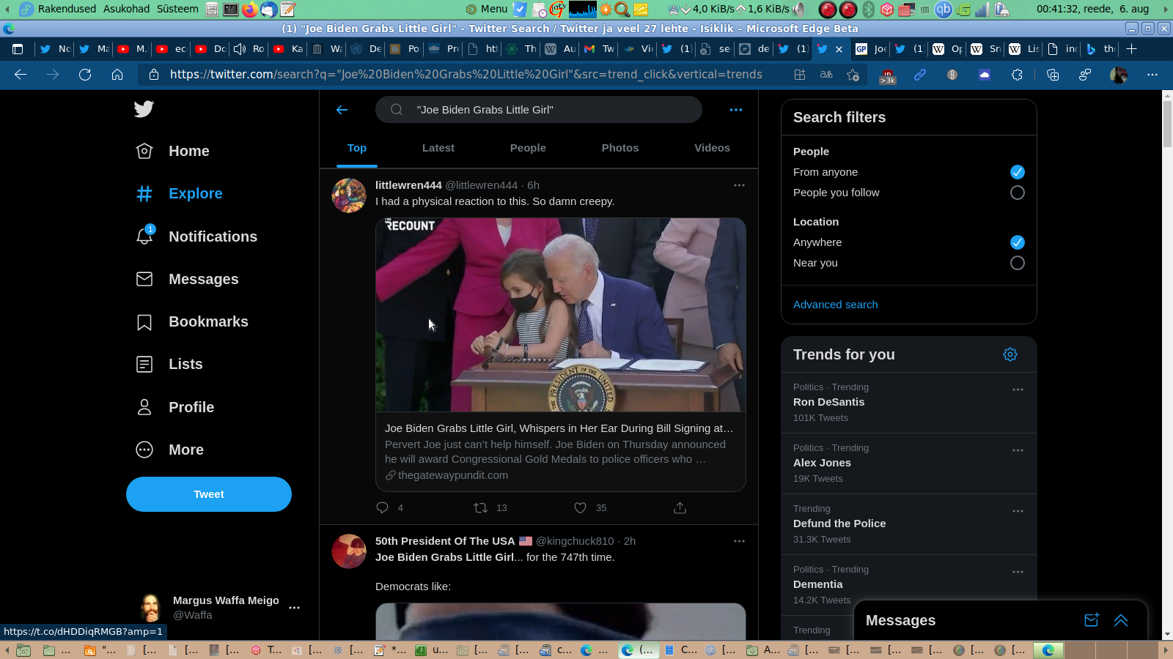Switch to Latest results tab
Screen dimensions: 1173x659
438,148
